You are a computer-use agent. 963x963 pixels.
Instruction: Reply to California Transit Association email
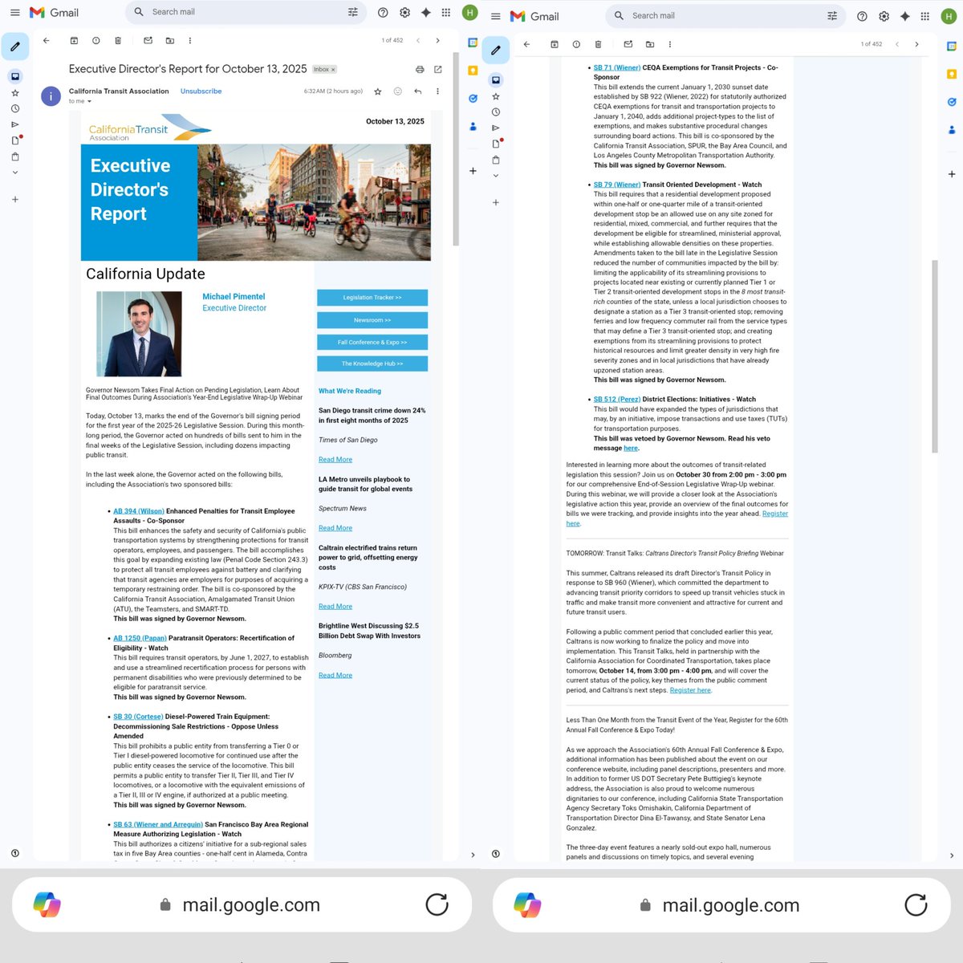(x=417, y=91)
